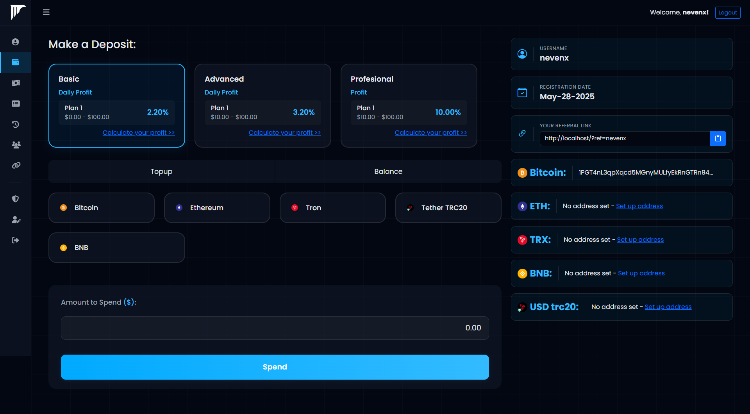
Task: Click the referral link text field
Action: click(x=625, y=138)
